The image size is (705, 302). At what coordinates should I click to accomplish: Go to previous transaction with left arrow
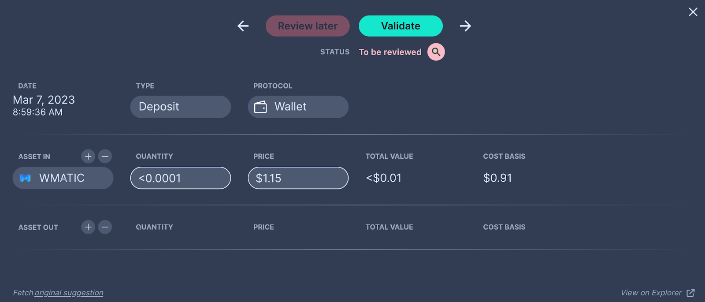[x=243, y=26]
